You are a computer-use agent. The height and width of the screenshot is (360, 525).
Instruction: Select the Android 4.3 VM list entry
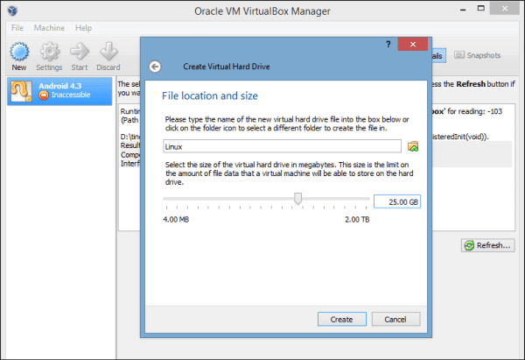pos(59,91)
